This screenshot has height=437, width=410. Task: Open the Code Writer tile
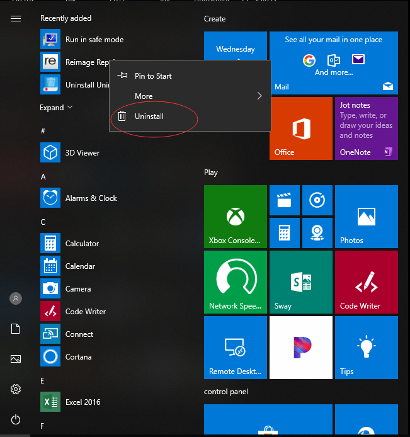[367, 282]
